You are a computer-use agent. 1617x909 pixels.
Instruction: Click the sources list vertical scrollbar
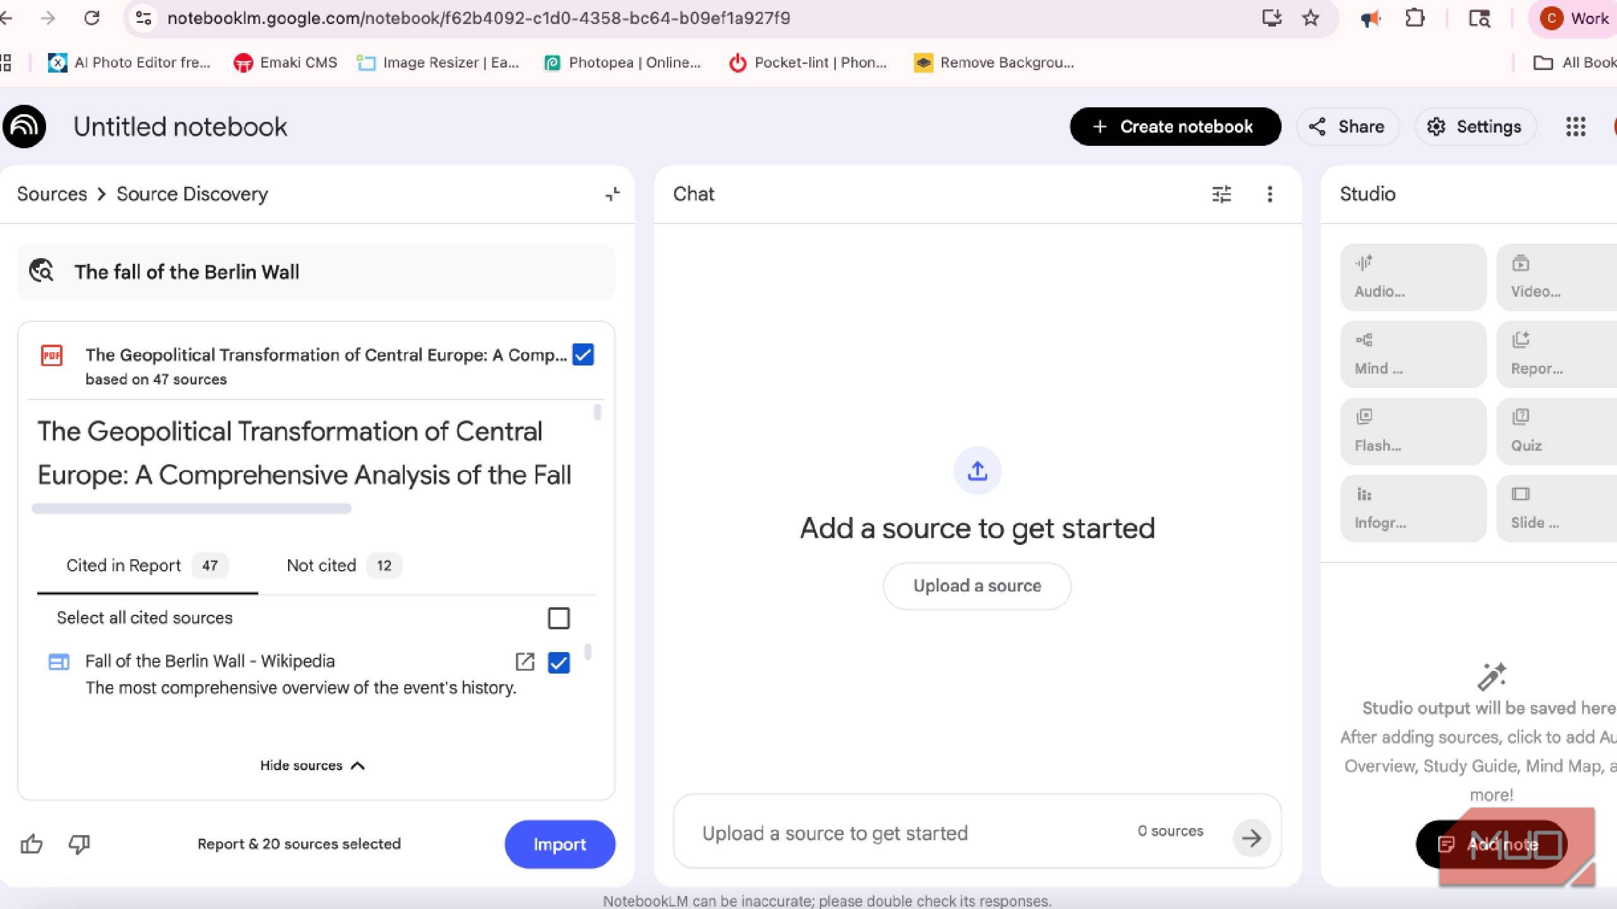pos(588,651)
